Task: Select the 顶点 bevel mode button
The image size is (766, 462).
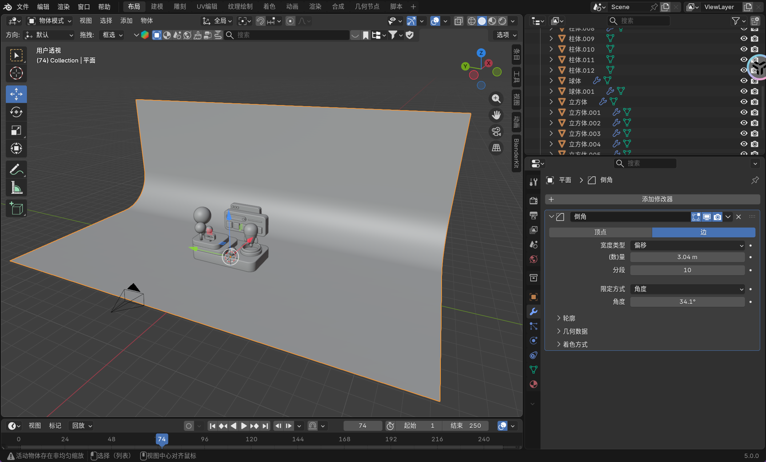Action: coord(600,232)
